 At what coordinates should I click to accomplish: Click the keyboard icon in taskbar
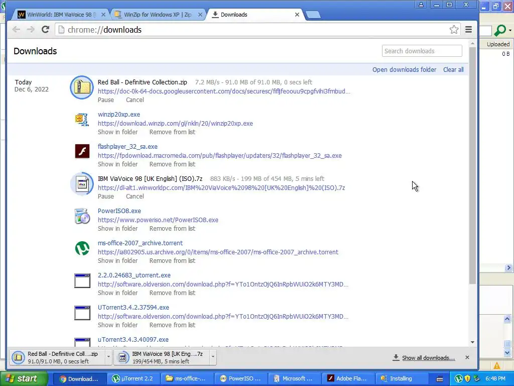click(440, 379)
